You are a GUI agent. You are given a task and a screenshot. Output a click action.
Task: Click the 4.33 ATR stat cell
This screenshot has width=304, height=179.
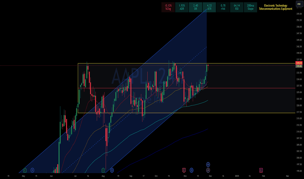209,7
